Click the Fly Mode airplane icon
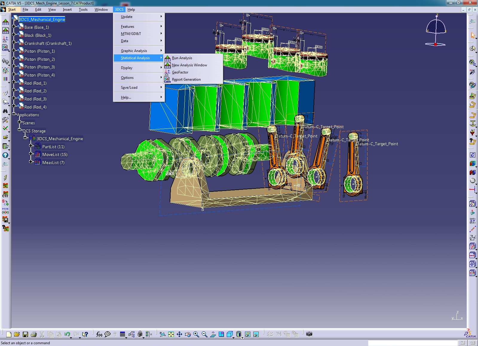This screenshot has height=346, width=478. tap(163, 334)
